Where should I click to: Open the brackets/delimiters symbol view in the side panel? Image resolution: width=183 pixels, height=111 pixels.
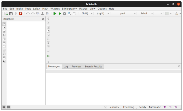4,35
